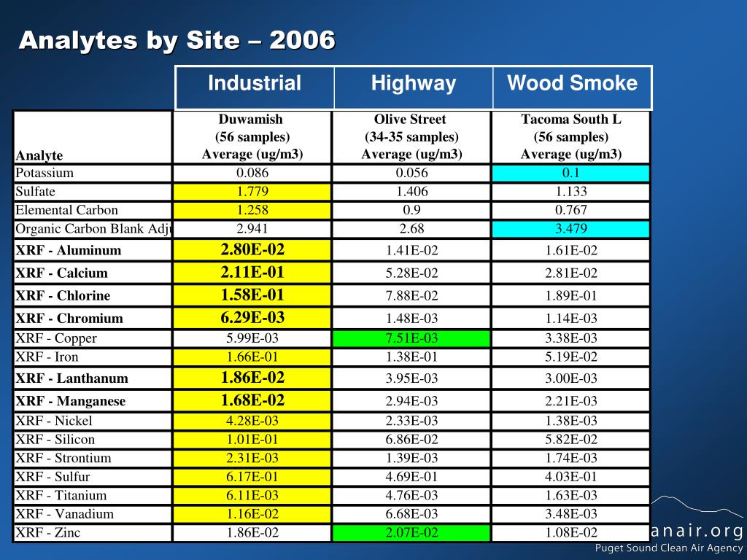This screenshot has width=747, height=560.
Task: Select the cyan Organic Carbon value 3.479
Action: [x=570, y=228]
